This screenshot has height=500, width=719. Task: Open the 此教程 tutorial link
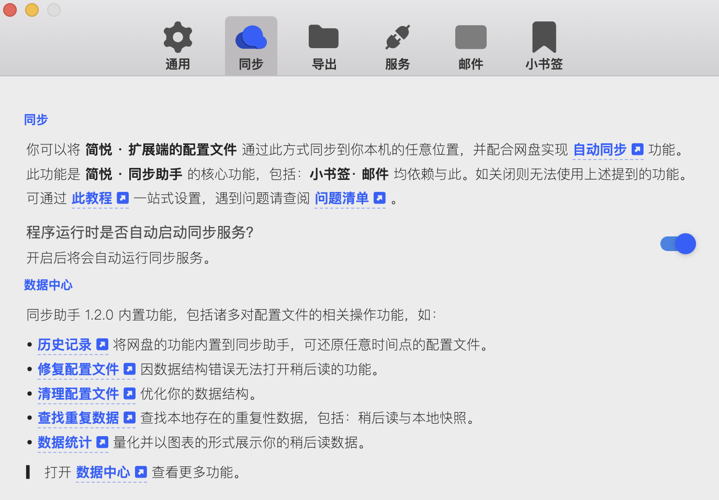point(92,198)
